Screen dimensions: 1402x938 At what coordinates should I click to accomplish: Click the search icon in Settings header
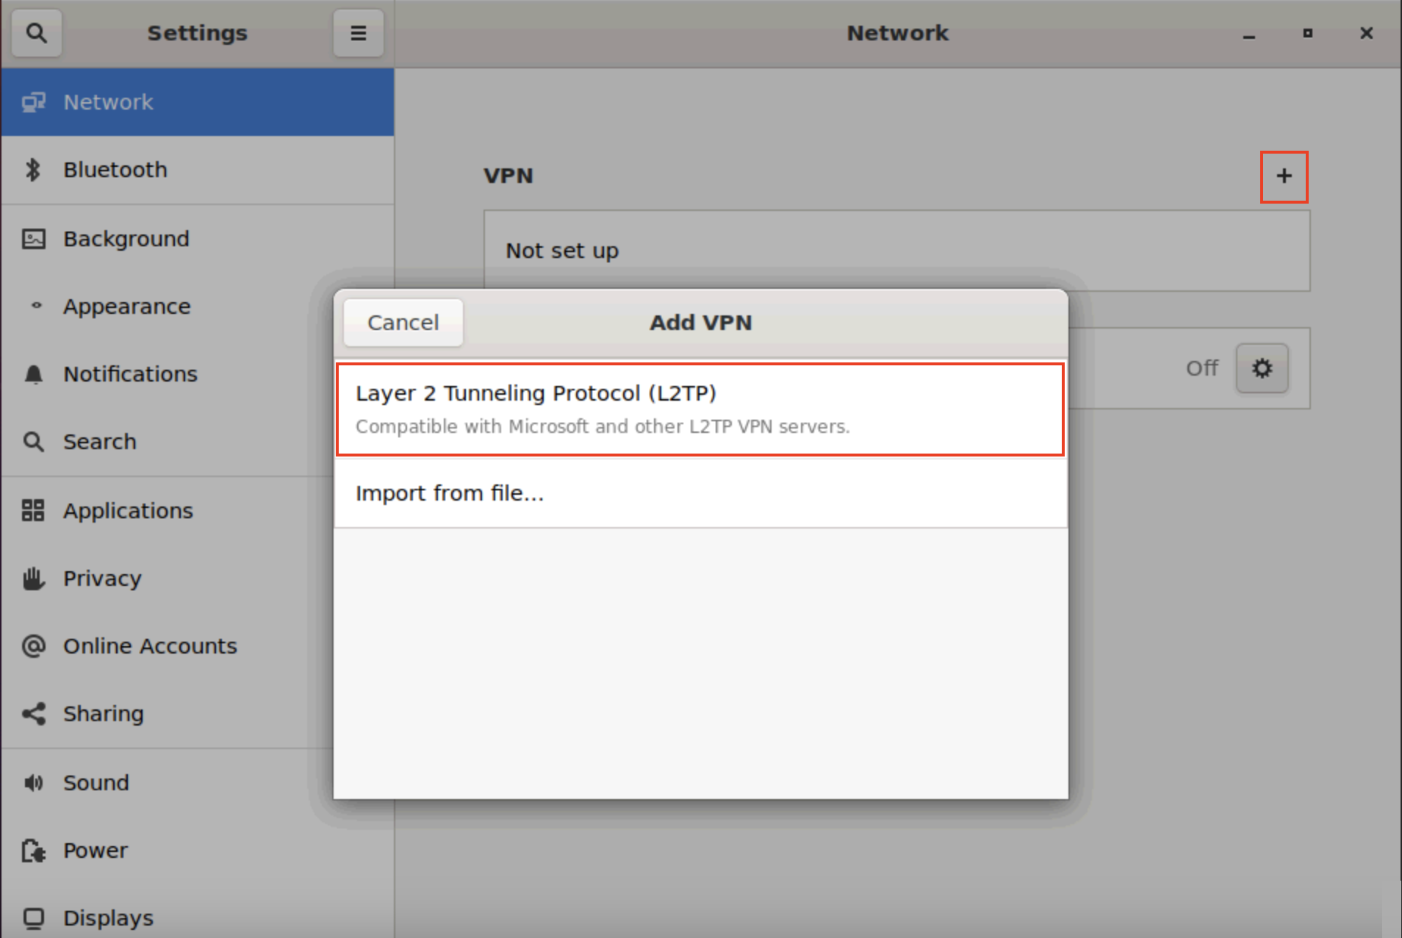point(36,33)
